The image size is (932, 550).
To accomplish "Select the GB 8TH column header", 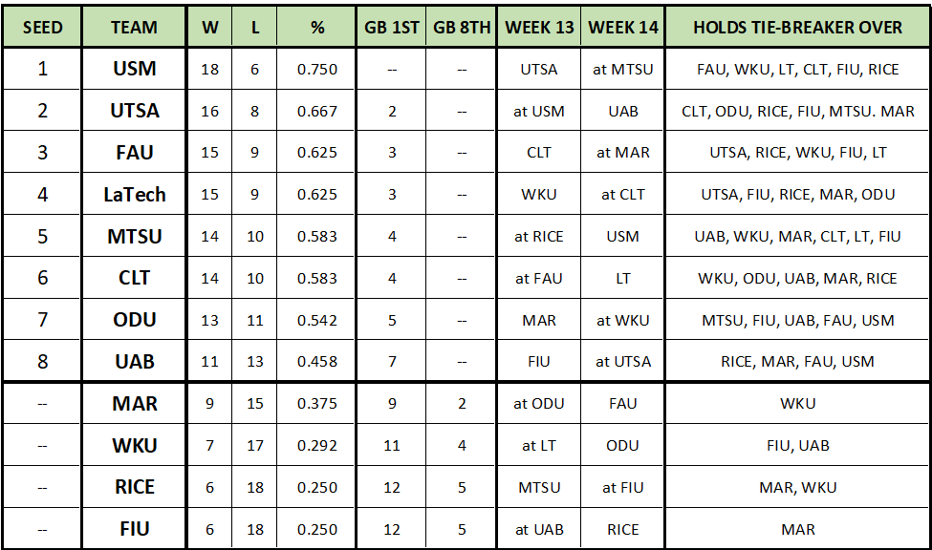I will tap(462, 28).
